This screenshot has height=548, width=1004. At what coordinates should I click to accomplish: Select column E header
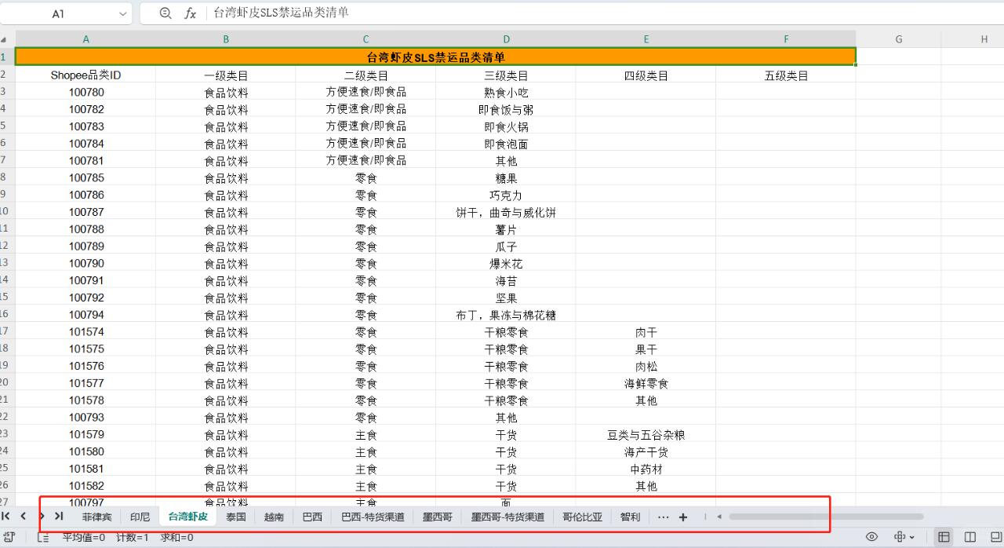pyautogui.click(x=646, y=39)
